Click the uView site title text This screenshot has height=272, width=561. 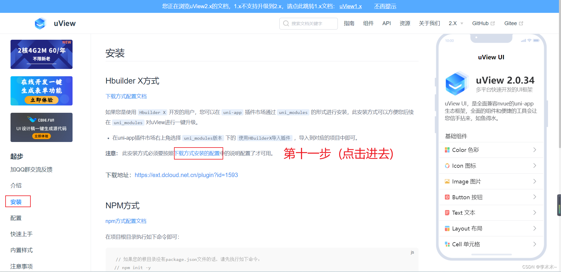pyautogui.click(x=65, y=23)
